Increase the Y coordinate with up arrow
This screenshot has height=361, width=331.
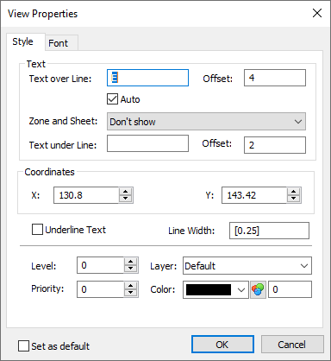(x=293, y=192)
